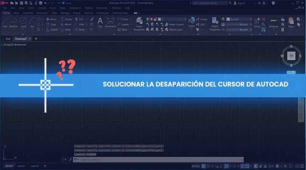Expand the Trim dropdown arrow
306x170 pixels.
point(86,19)
